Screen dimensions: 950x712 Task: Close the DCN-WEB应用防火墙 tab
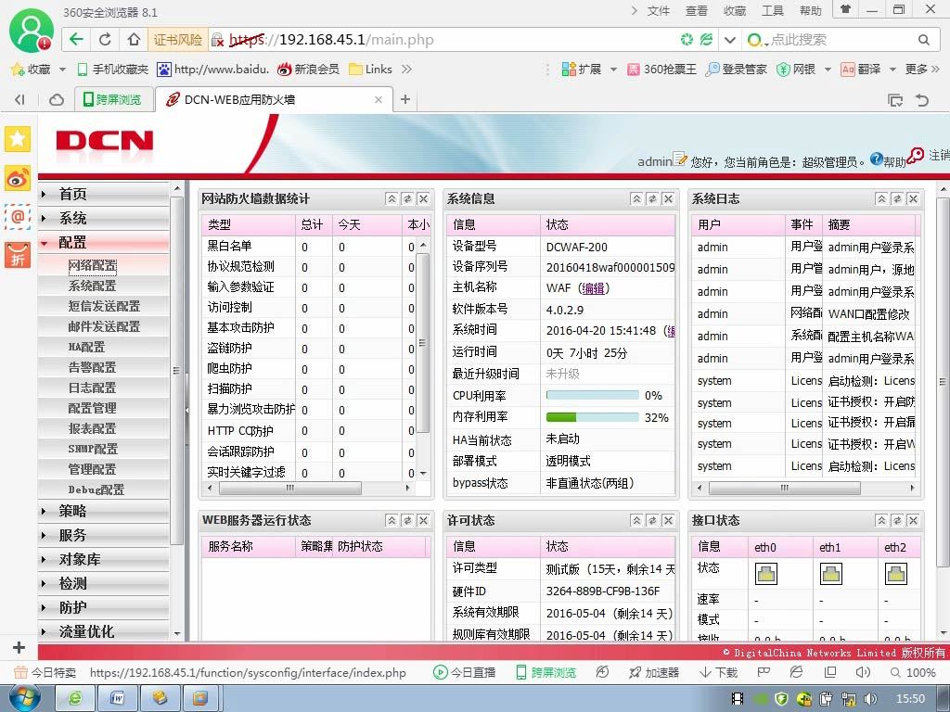pyautogui.click(x=379, y=100)
